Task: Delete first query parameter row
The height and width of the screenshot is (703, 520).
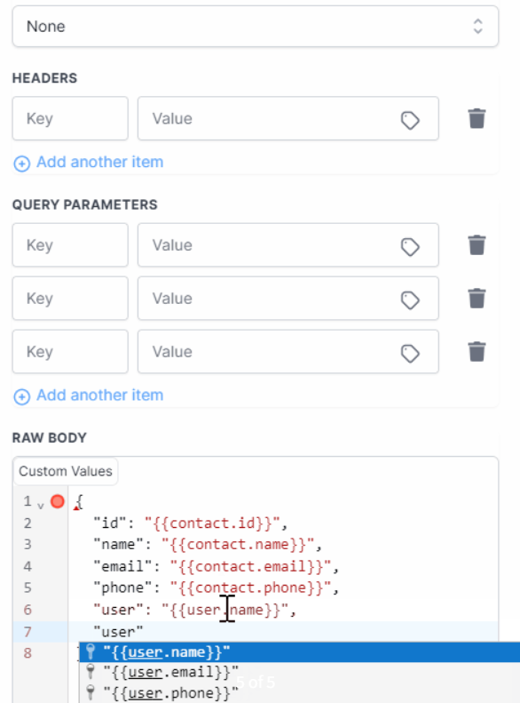Action: click(x=477, y=244)
